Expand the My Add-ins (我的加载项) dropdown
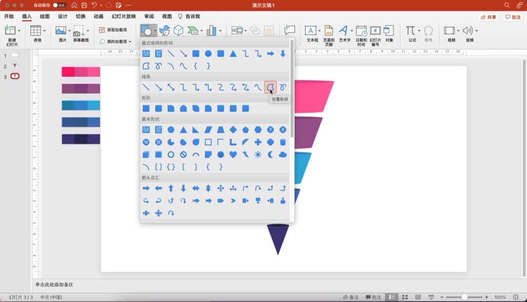Image resolution: width=527 pixels, height=302 pixels. tap(130, 42)
